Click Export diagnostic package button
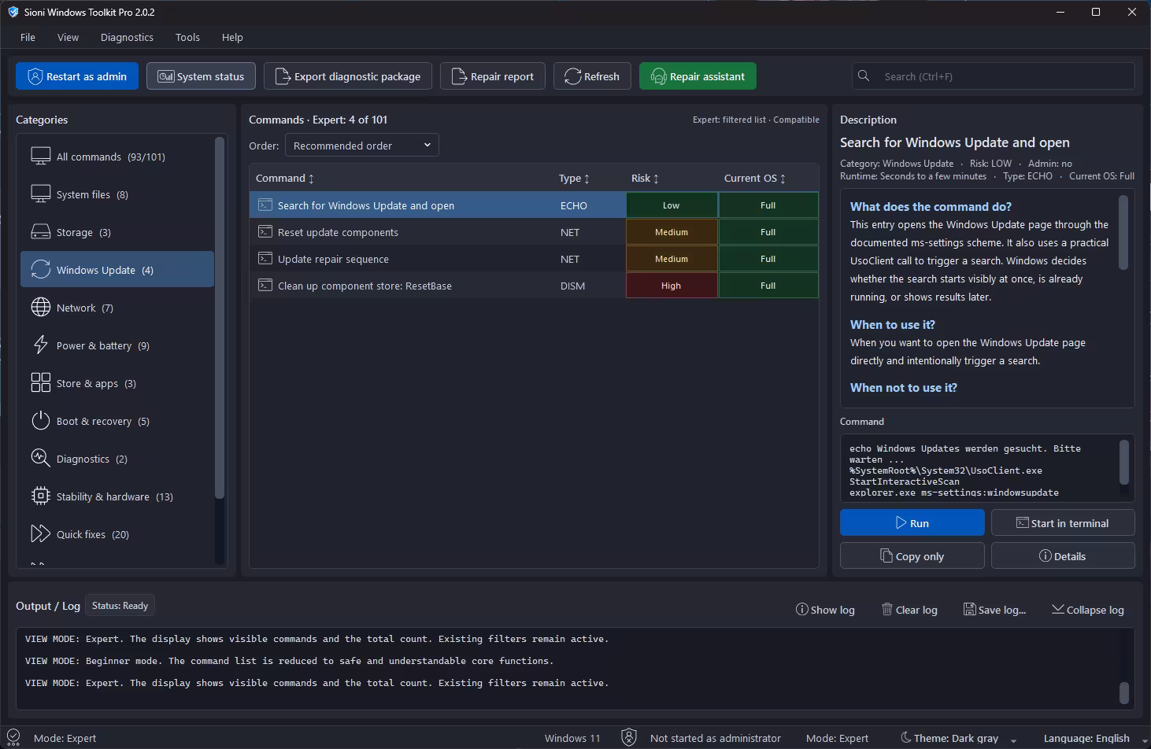 pyautogui.click(x=348, y=76)
